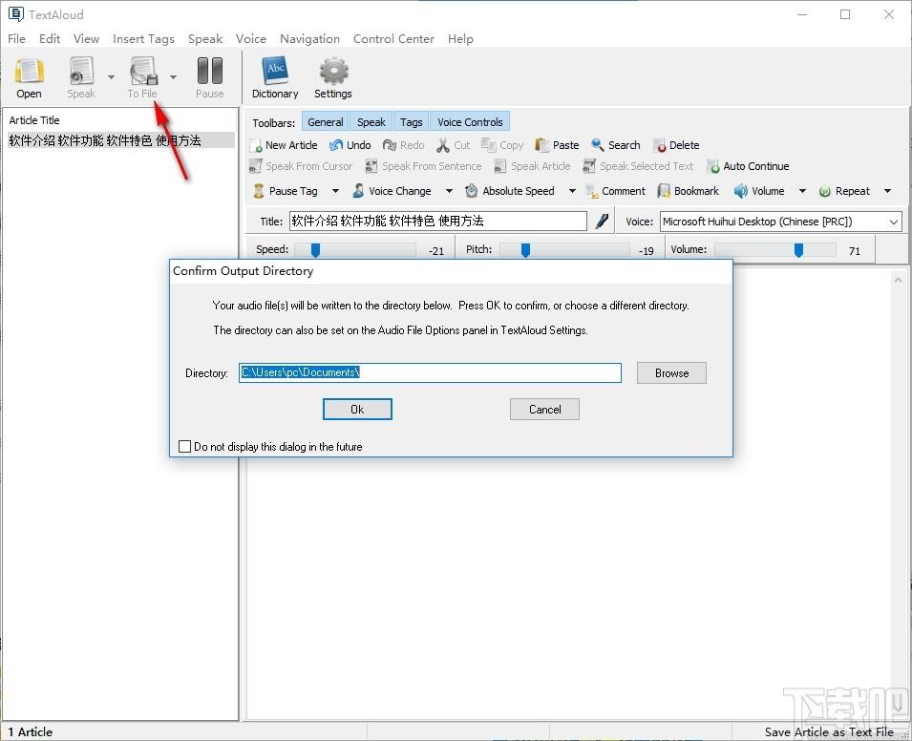The image size is (912, 741).
Task: Open the Dictionary tool
Action: pyautogui.click(x=274, y=77)
